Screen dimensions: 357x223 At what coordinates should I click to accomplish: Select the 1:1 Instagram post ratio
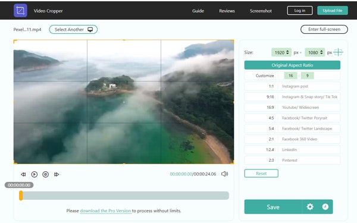pyautogui.click(x=292, y=86)
